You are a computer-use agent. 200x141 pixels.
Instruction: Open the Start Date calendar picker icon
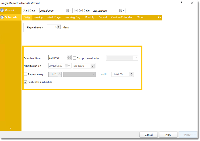click(69, 11)
